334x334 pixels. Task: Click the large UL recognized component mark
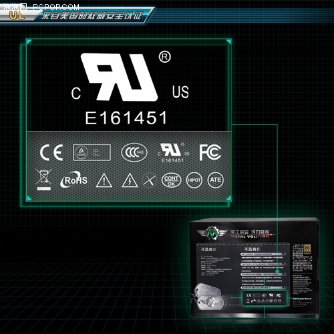[120, 77]
